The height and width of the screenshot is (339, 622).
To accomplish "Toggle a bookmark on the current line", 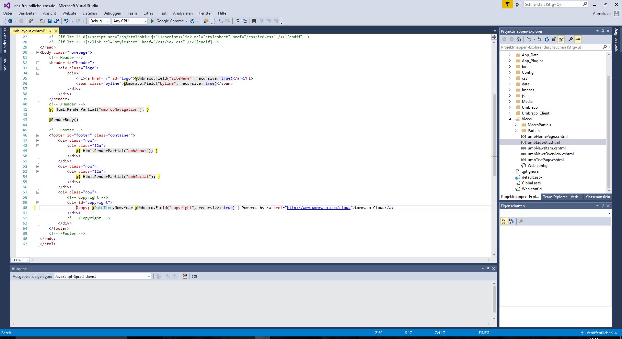I will click(x=254, y=21).
